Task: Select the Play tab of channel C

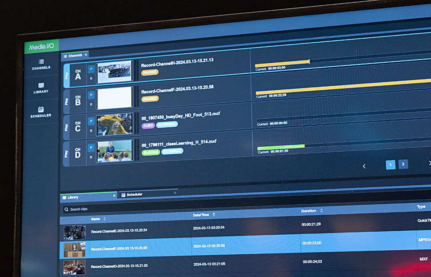Action: pyautogui.click(x=67, y=128)
